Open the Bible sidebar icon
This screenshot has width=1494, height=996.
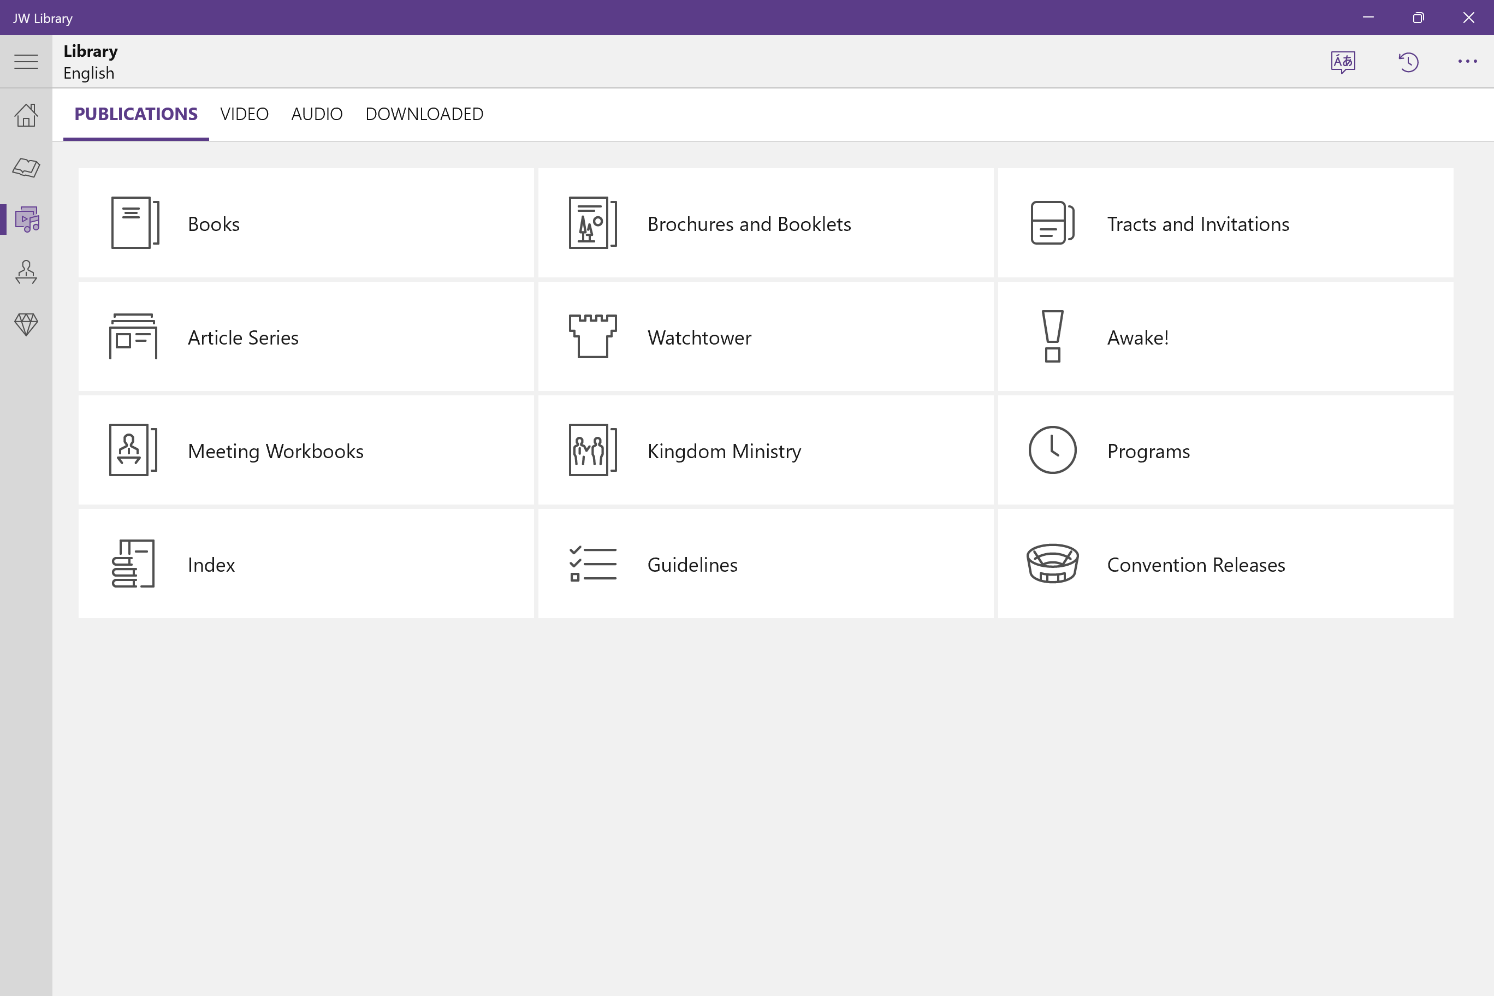[x=26, y=167]
